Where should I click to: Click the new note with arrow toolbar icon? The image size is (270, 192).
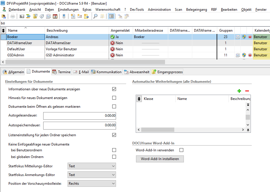[x=86, y=16]
